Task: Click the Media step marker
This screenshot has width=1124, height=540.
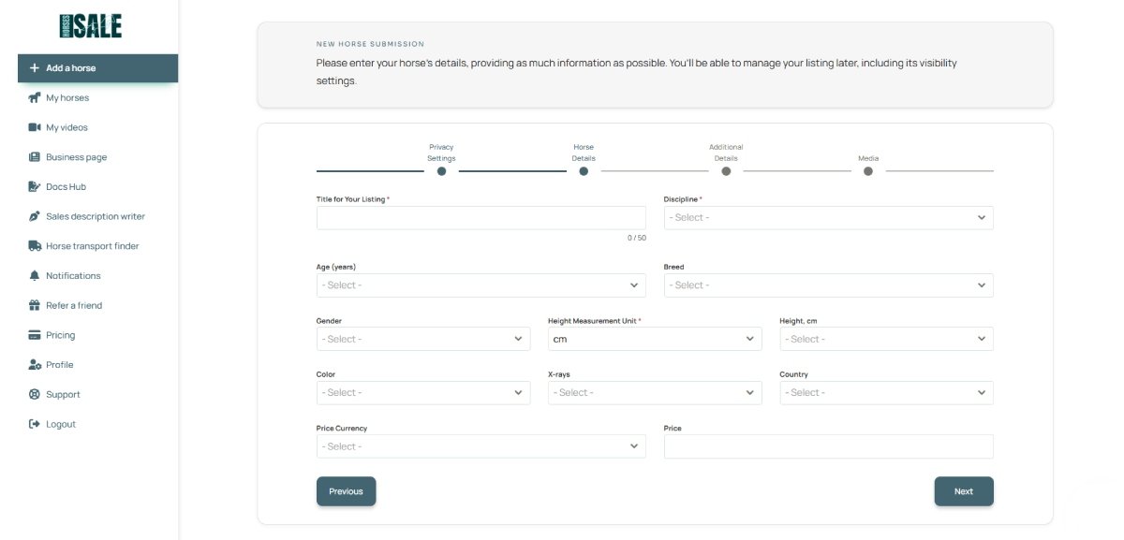Action: click(x=868, y=171)
